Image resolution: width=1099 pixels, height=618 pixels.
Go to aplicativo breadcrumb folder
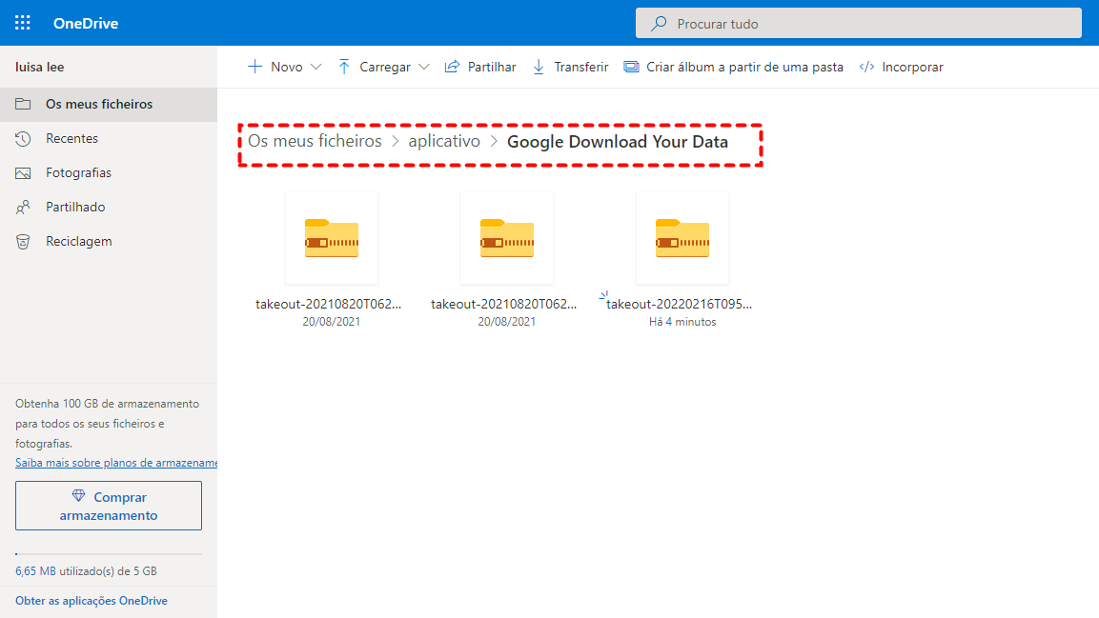(444, 141)
